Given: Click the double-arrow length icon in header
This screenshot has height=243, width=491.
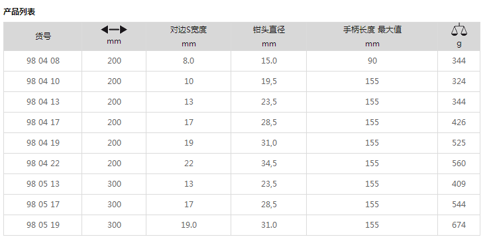Looking at the screenshot, I should 114,30.
